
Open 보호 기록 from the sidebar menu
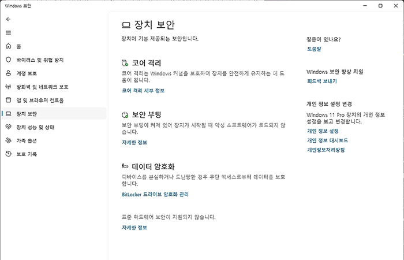pos(27,154)
